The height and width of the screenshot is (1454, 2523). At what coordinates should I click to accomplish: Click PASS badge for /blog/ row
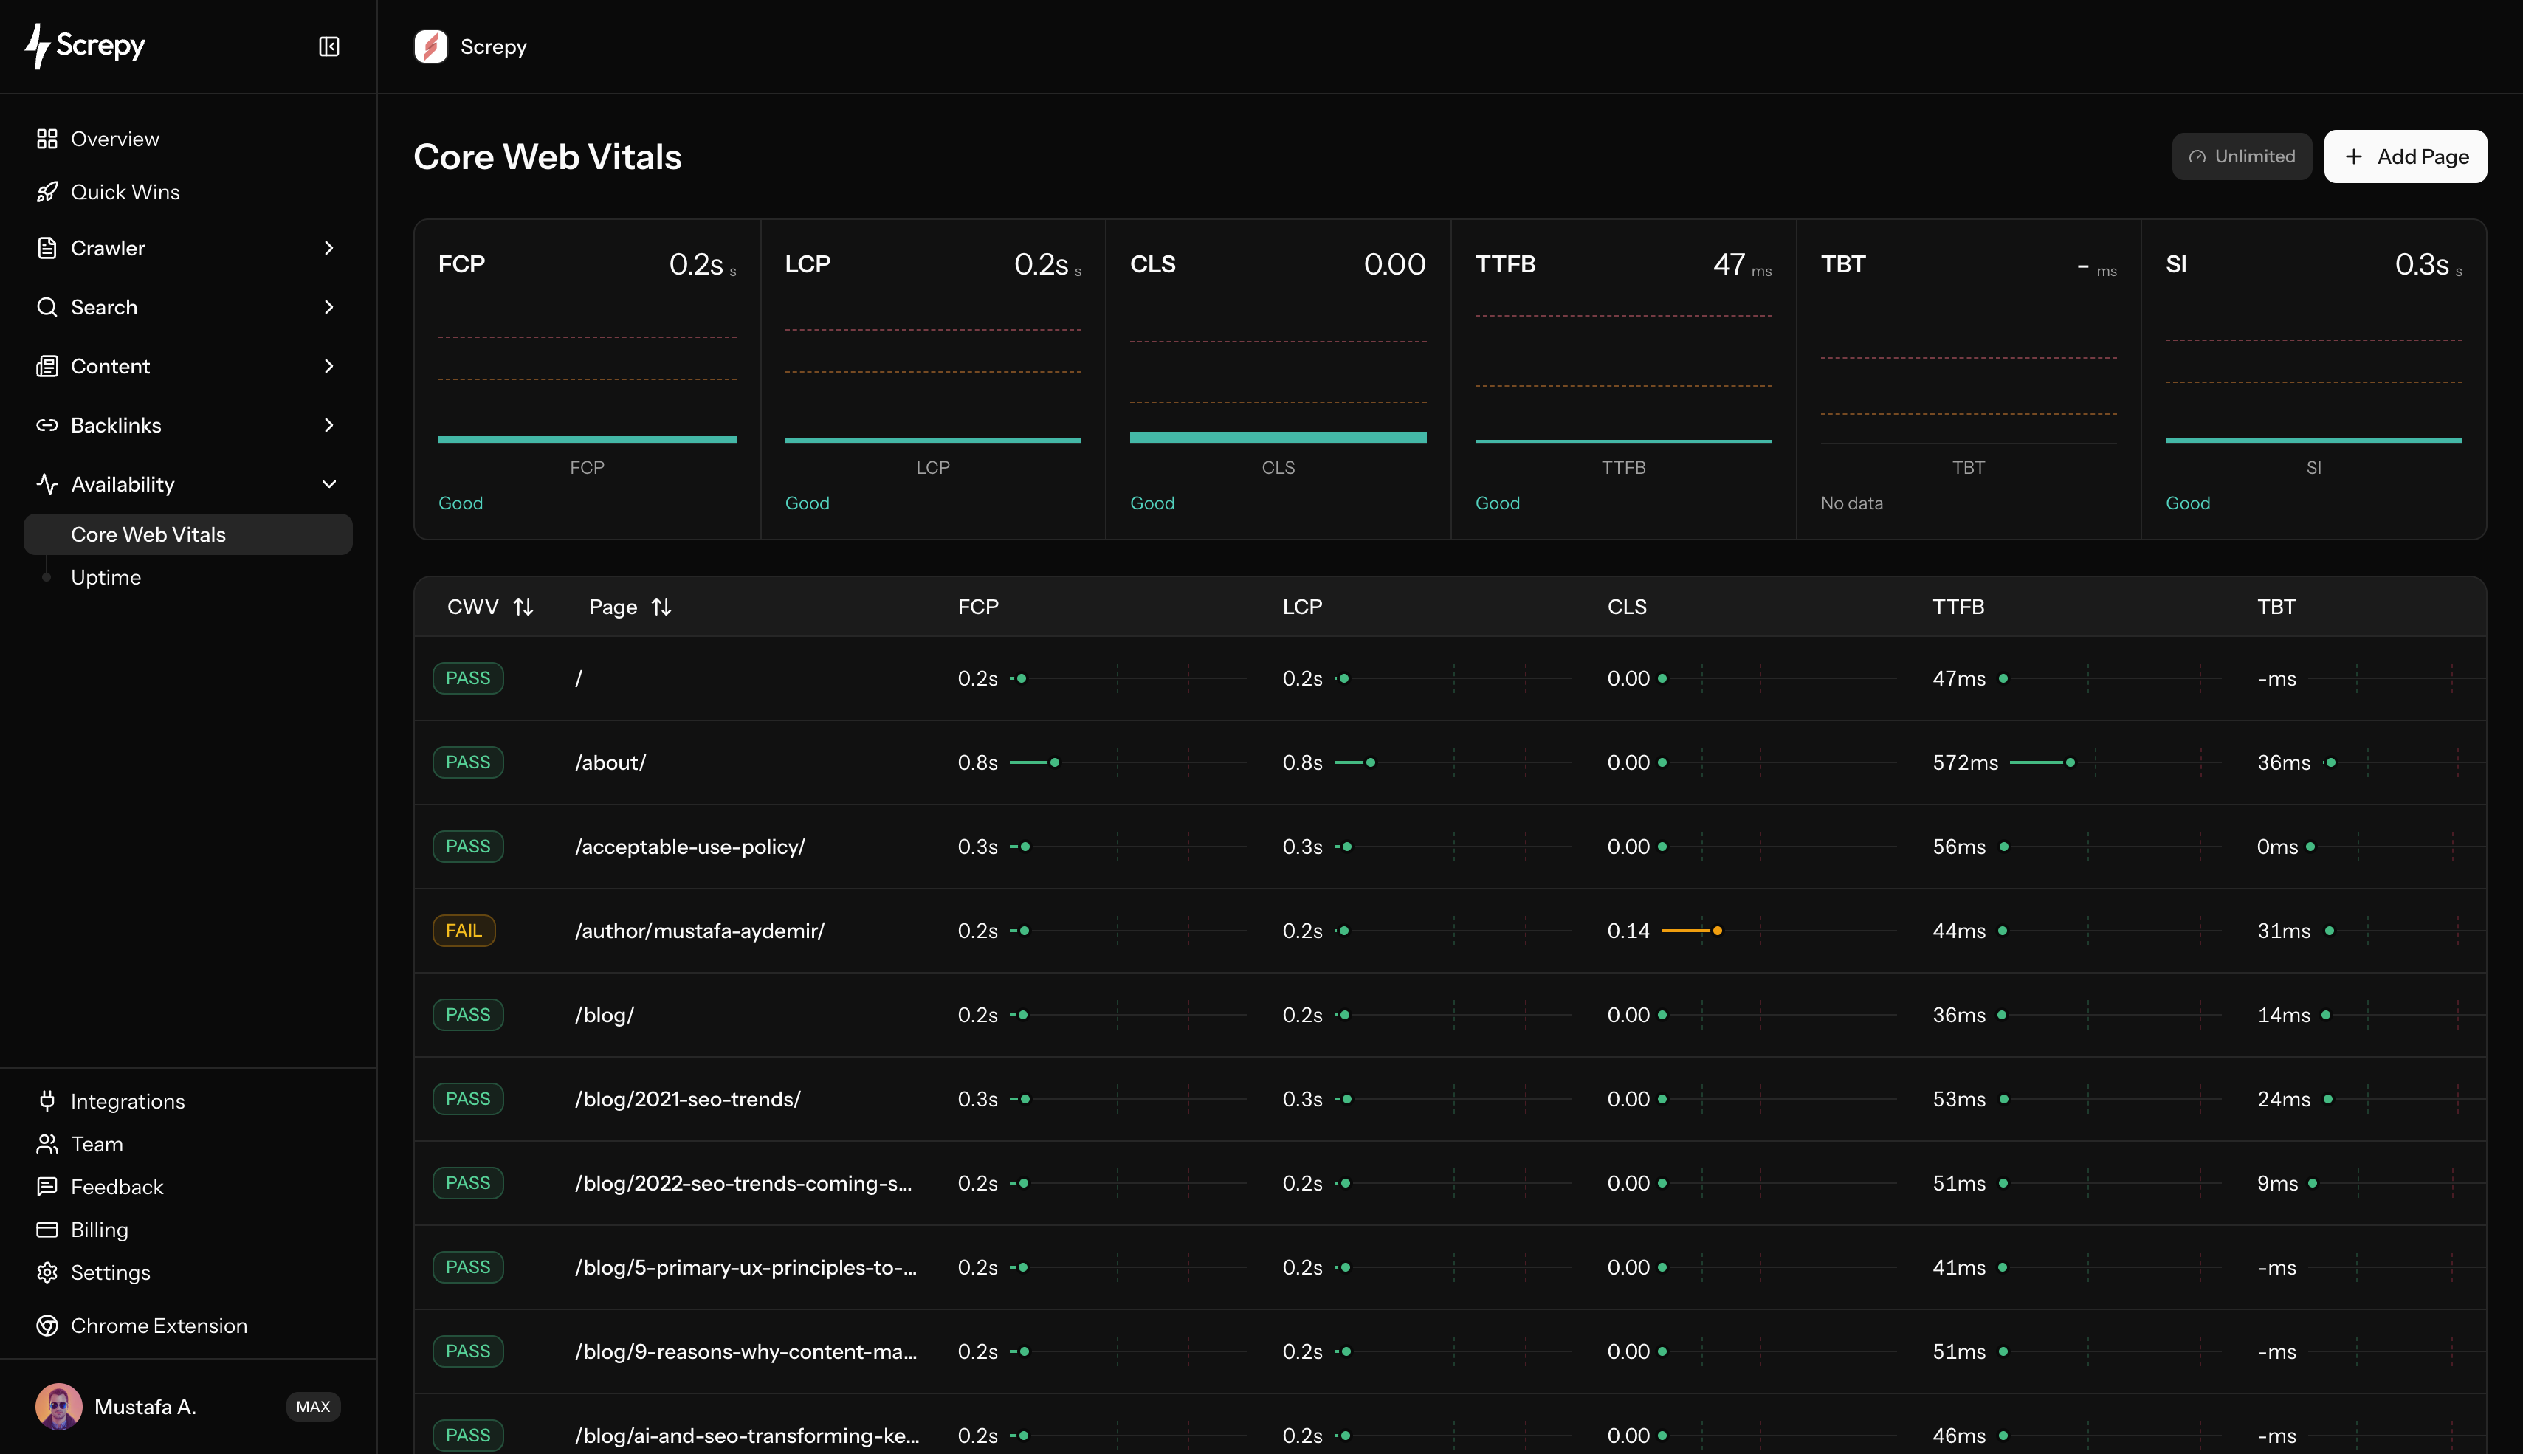(x=467, y=1015)
